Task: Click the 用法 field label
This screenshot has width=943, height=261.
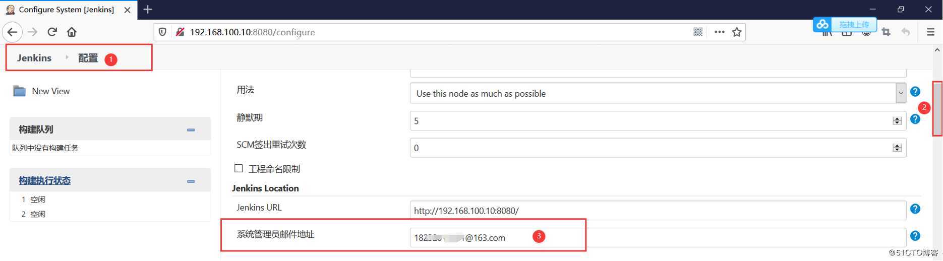Action: tap(246, 90)
